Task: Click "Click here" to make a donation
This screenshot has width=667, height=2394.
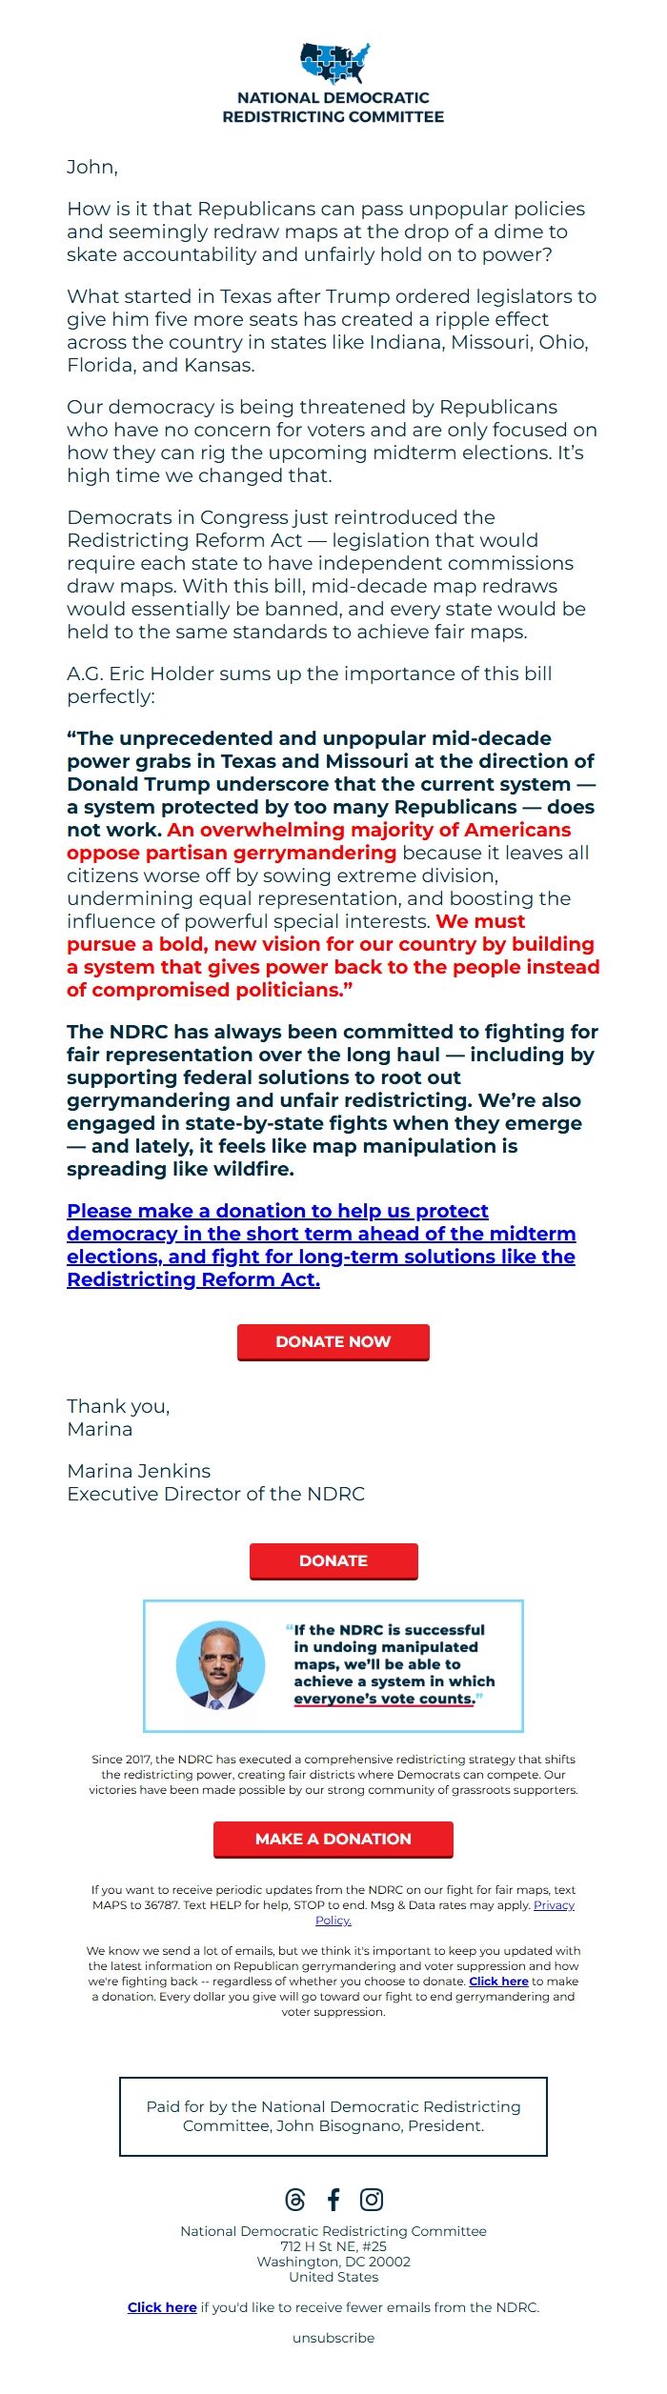Action: 498,1981
